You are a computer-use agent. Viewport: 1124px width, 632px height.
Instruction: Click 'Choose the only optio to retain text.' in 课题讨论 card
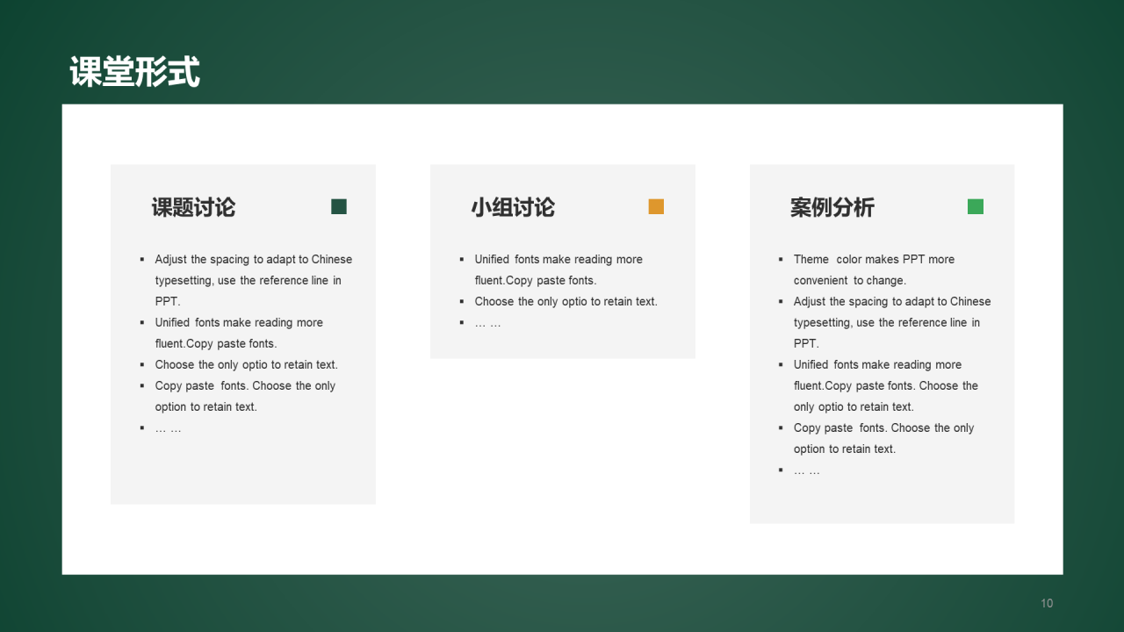click(246, 364)
